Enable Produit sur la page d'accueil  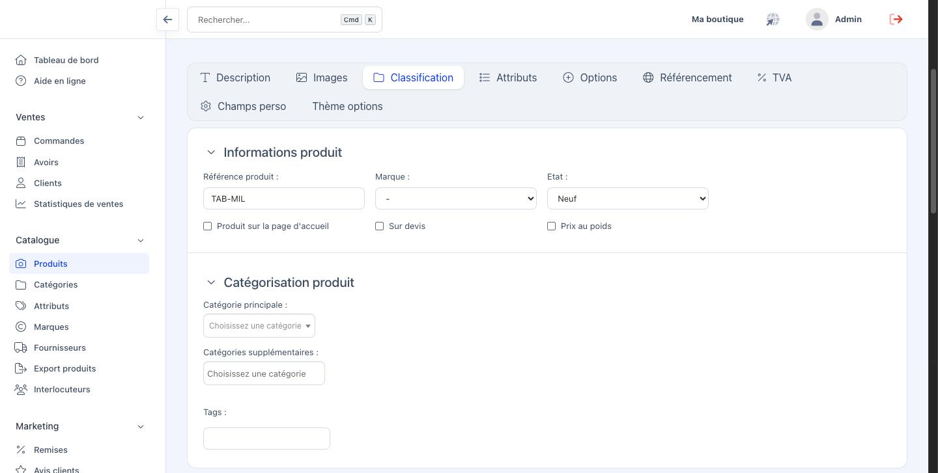(x=208, y=226)
